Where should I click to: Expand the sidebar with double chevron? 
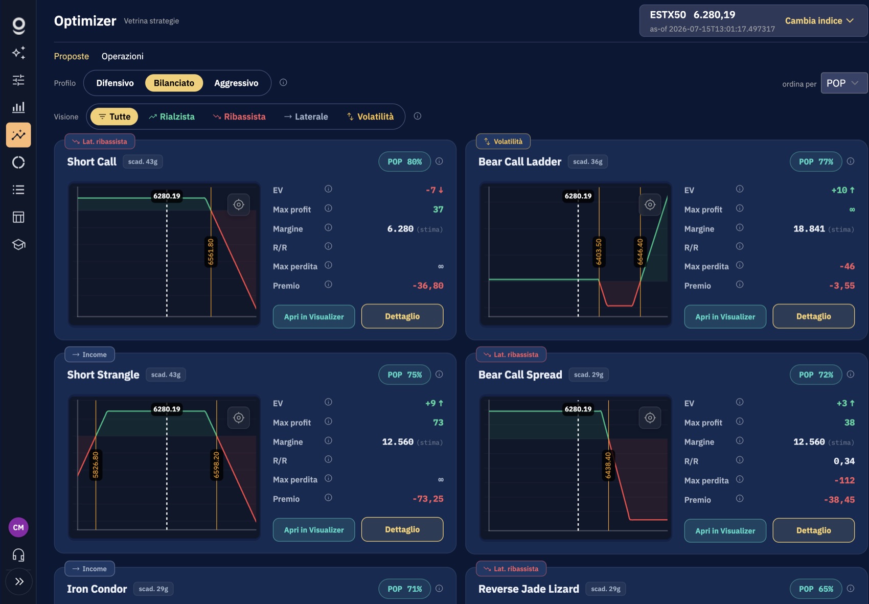19,582
